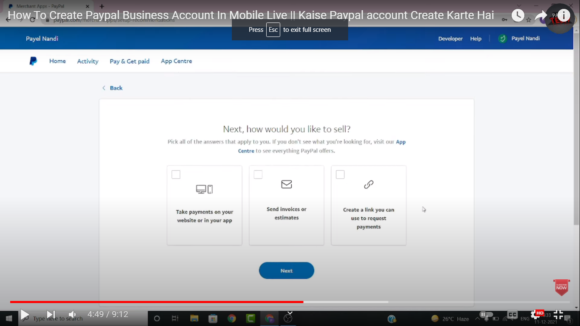Click the chain link icon
580x326 pixels.
click(369, 184)
